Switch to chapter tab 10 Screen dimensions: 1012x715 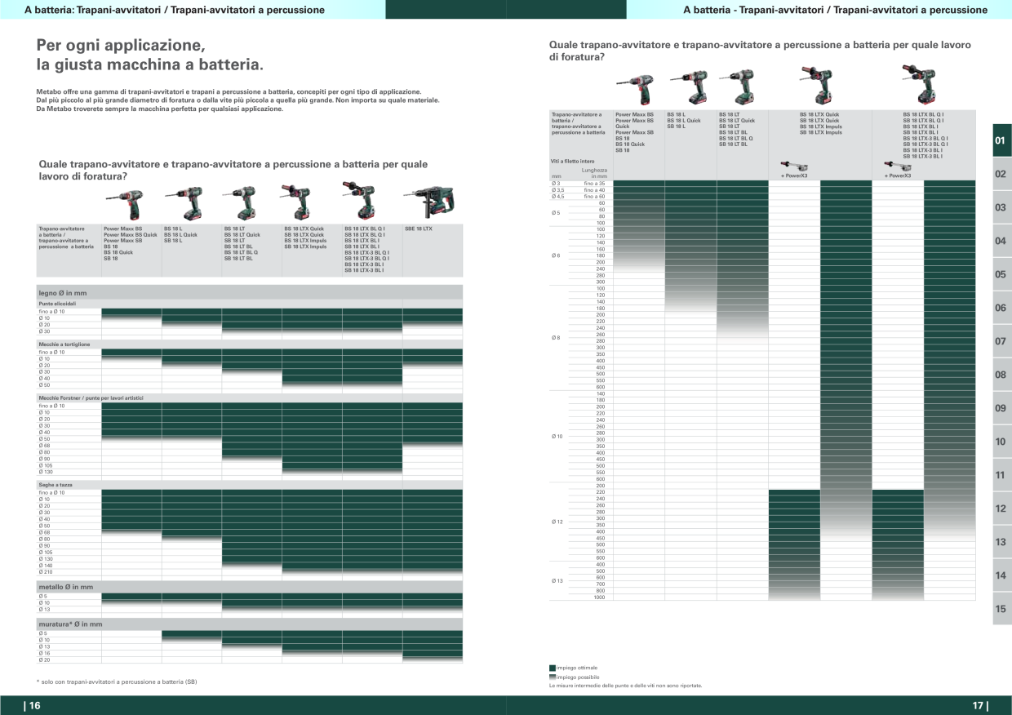click(1002, 442)
